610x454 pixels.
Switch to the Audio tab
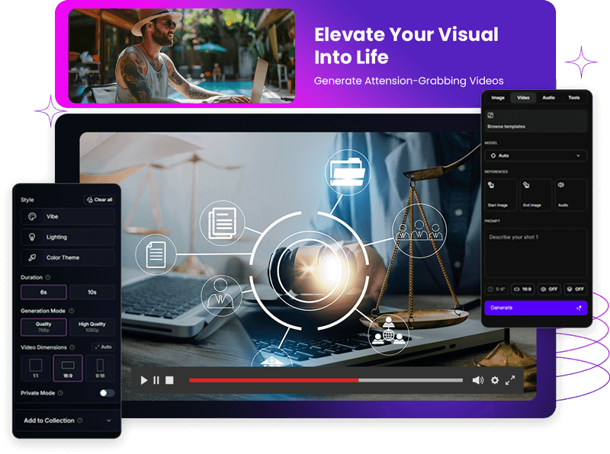pos(548,98)
